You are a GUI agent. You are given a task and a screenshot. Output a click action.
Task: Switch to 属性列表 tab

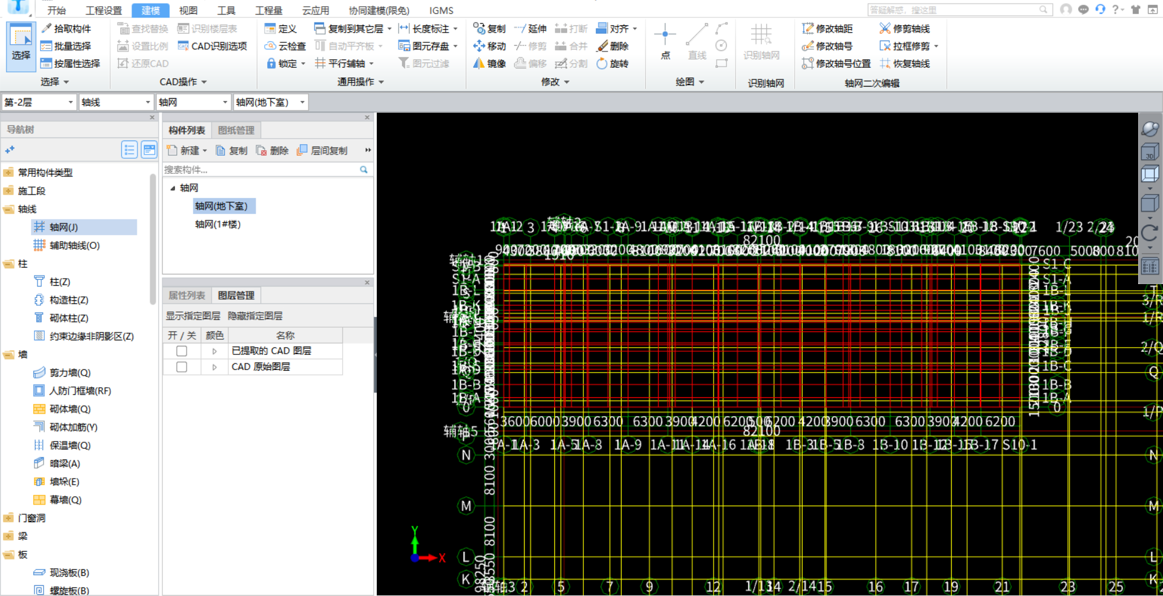[187, 296]
